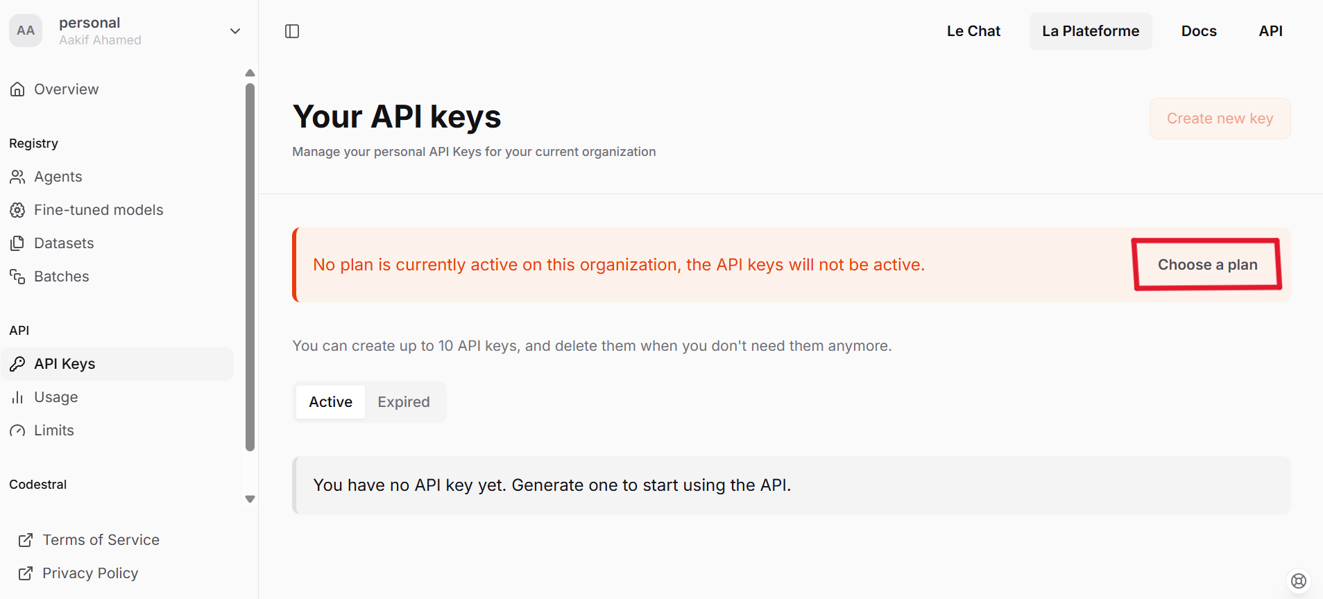
Task: Click the 'Manage your personal API Keys' subtitle
Action: pyautogui.click(x=474, y=152)
